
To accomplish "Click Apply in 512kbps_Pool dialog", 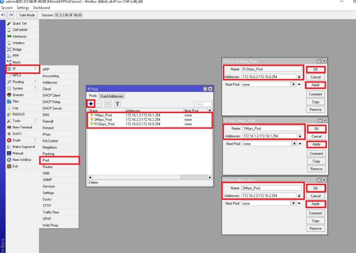I will tap(316, 85).
